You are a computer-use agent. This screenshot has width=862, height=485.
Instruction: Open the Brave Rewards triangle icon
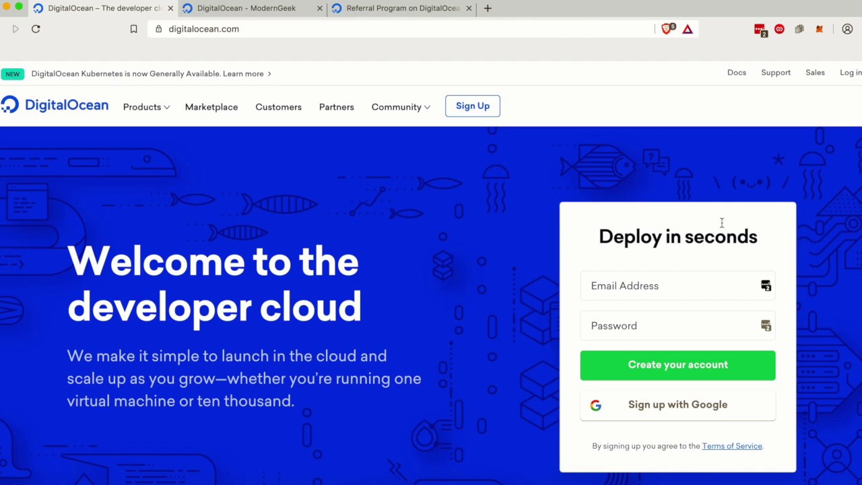pyautogui.click(x=688, y=29)
